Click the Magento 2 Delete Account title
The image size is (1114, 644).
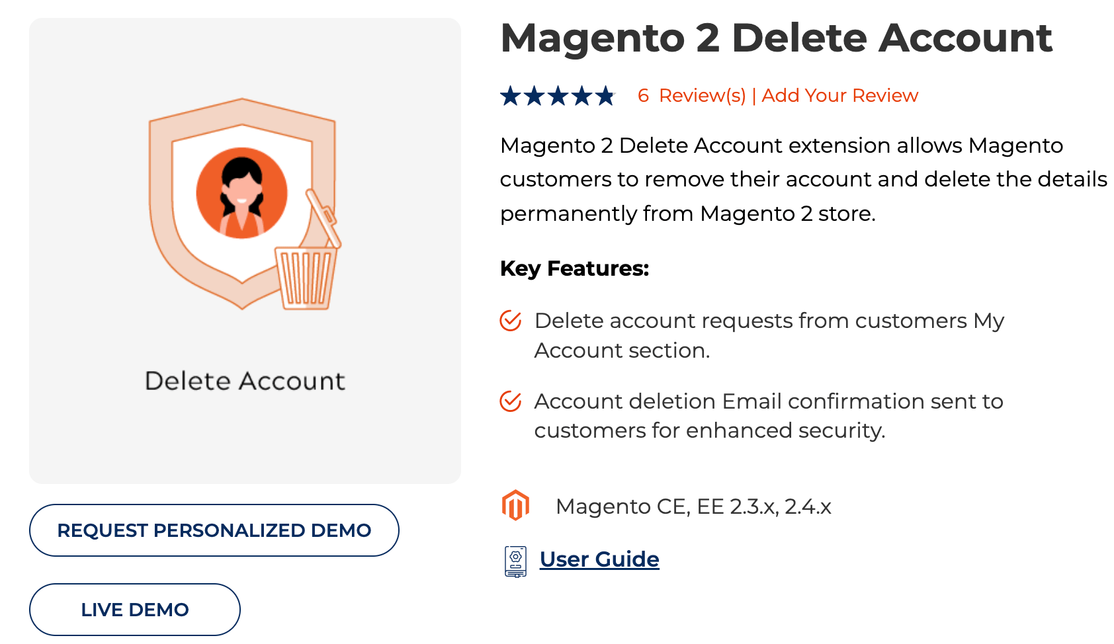click(x=775, y=38)
